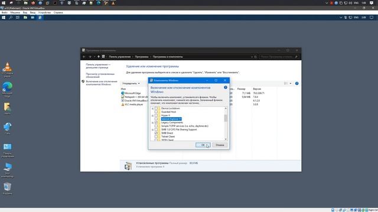Screen dimensions: 378x212
Task: Open VirtualBox Вид menu
Action: 25,12
